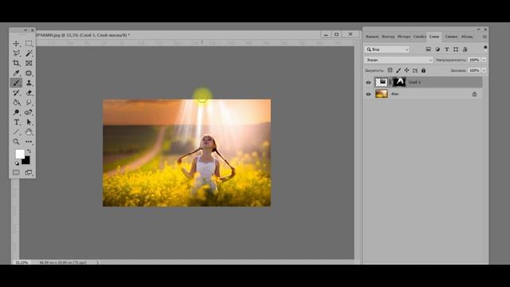Open the status bar info arrow

(x=97, y=262)
